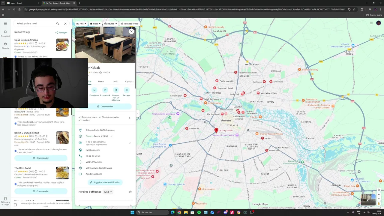Open the Street View preview thumbnail

point(368,200)
